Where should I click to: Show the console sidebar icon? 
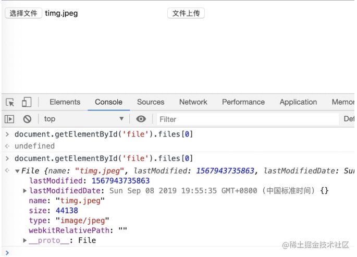click(x=9, y=119)
